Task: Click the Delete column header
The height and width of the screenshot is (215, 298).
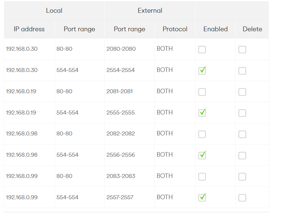Action: (252, 29)
